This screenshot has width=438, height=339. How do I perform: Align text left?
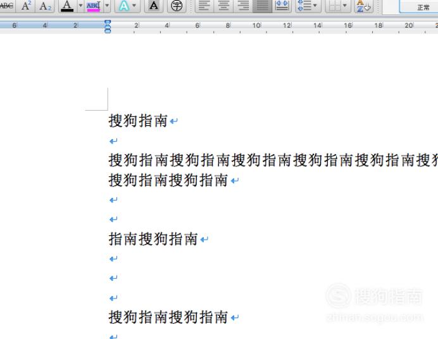tap(204, 6)
